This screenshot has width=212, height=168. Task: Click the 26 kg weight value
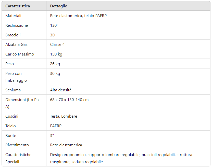(x=55, y=64)
